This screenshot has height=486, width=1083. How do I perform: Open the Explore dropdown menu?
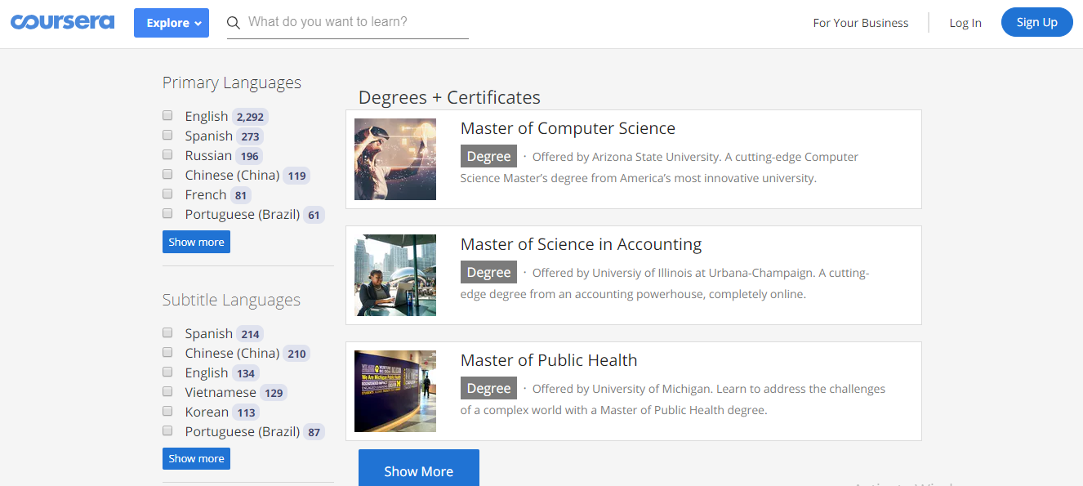[172, 23]
